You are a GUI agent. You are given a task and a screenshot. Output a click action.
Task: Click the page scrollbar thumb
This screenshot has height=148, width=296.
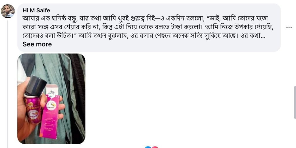click(x=295, y=102)
